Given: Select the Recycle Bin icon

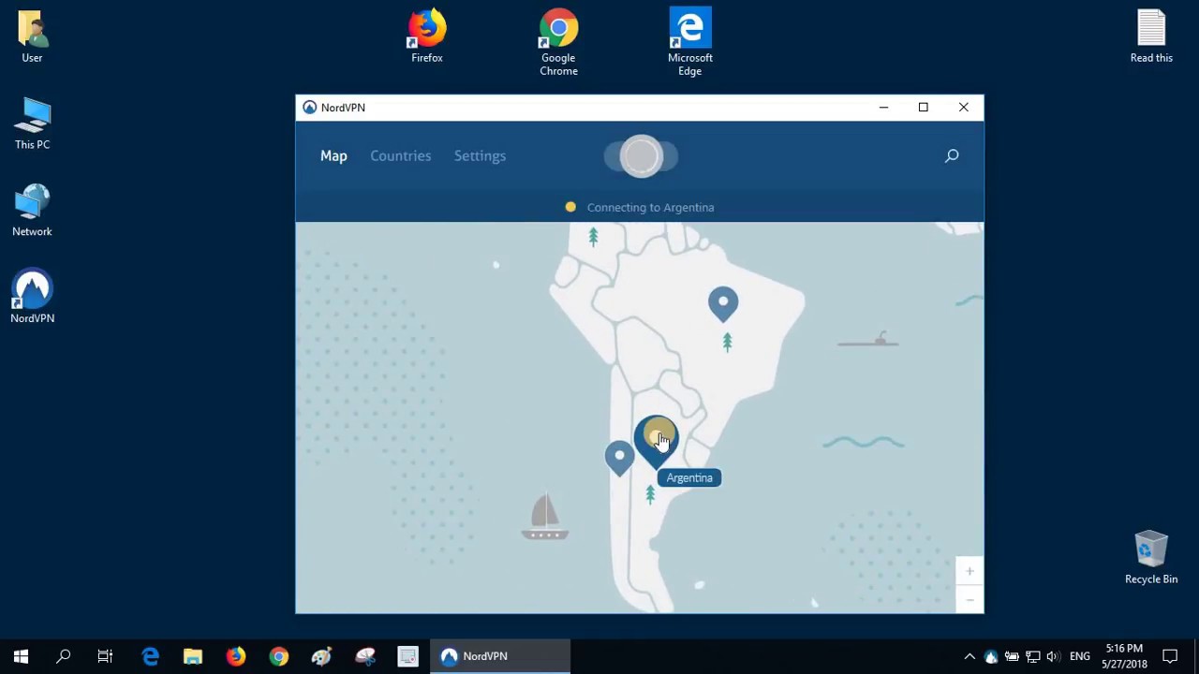Looking at the screenshot, I should (1151, 558).
